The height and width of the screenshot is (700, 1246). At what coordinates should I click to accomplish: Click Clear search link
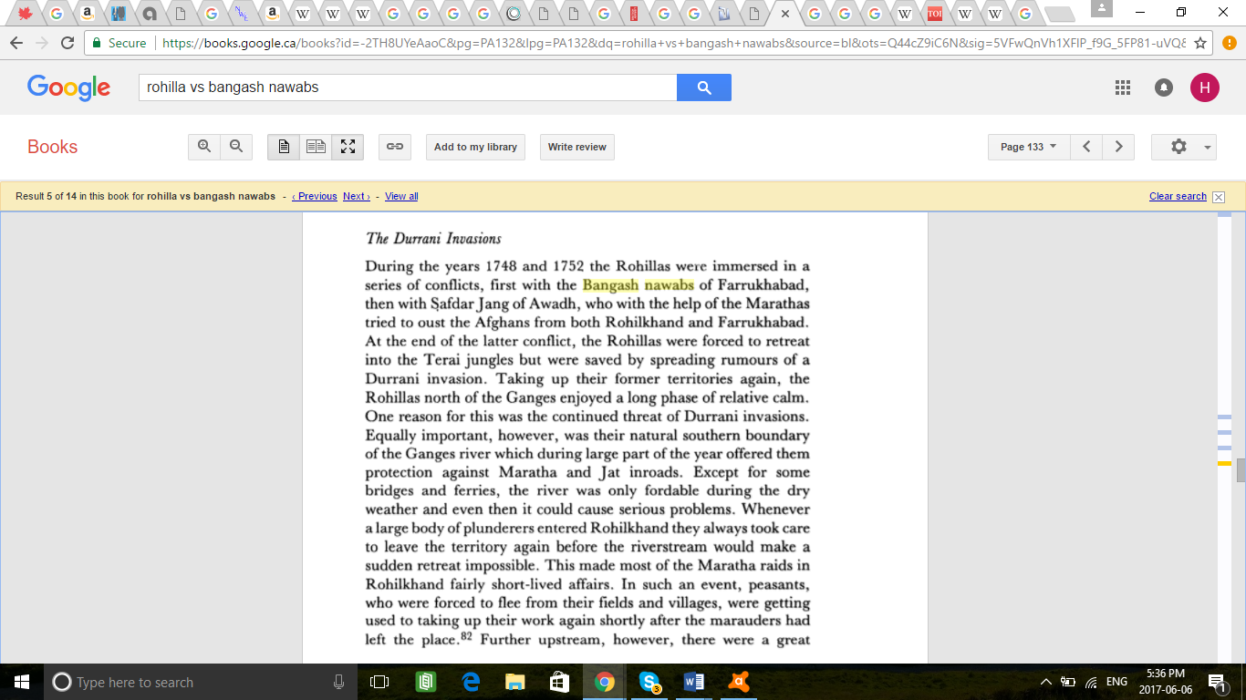tap(1178, 196)
